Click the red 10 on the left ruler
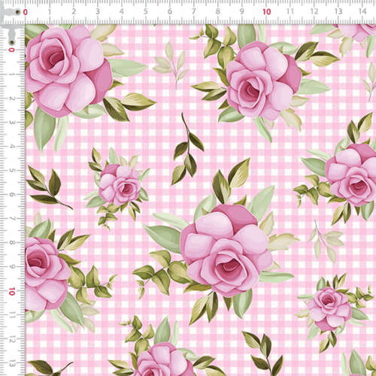 point(12,292)
